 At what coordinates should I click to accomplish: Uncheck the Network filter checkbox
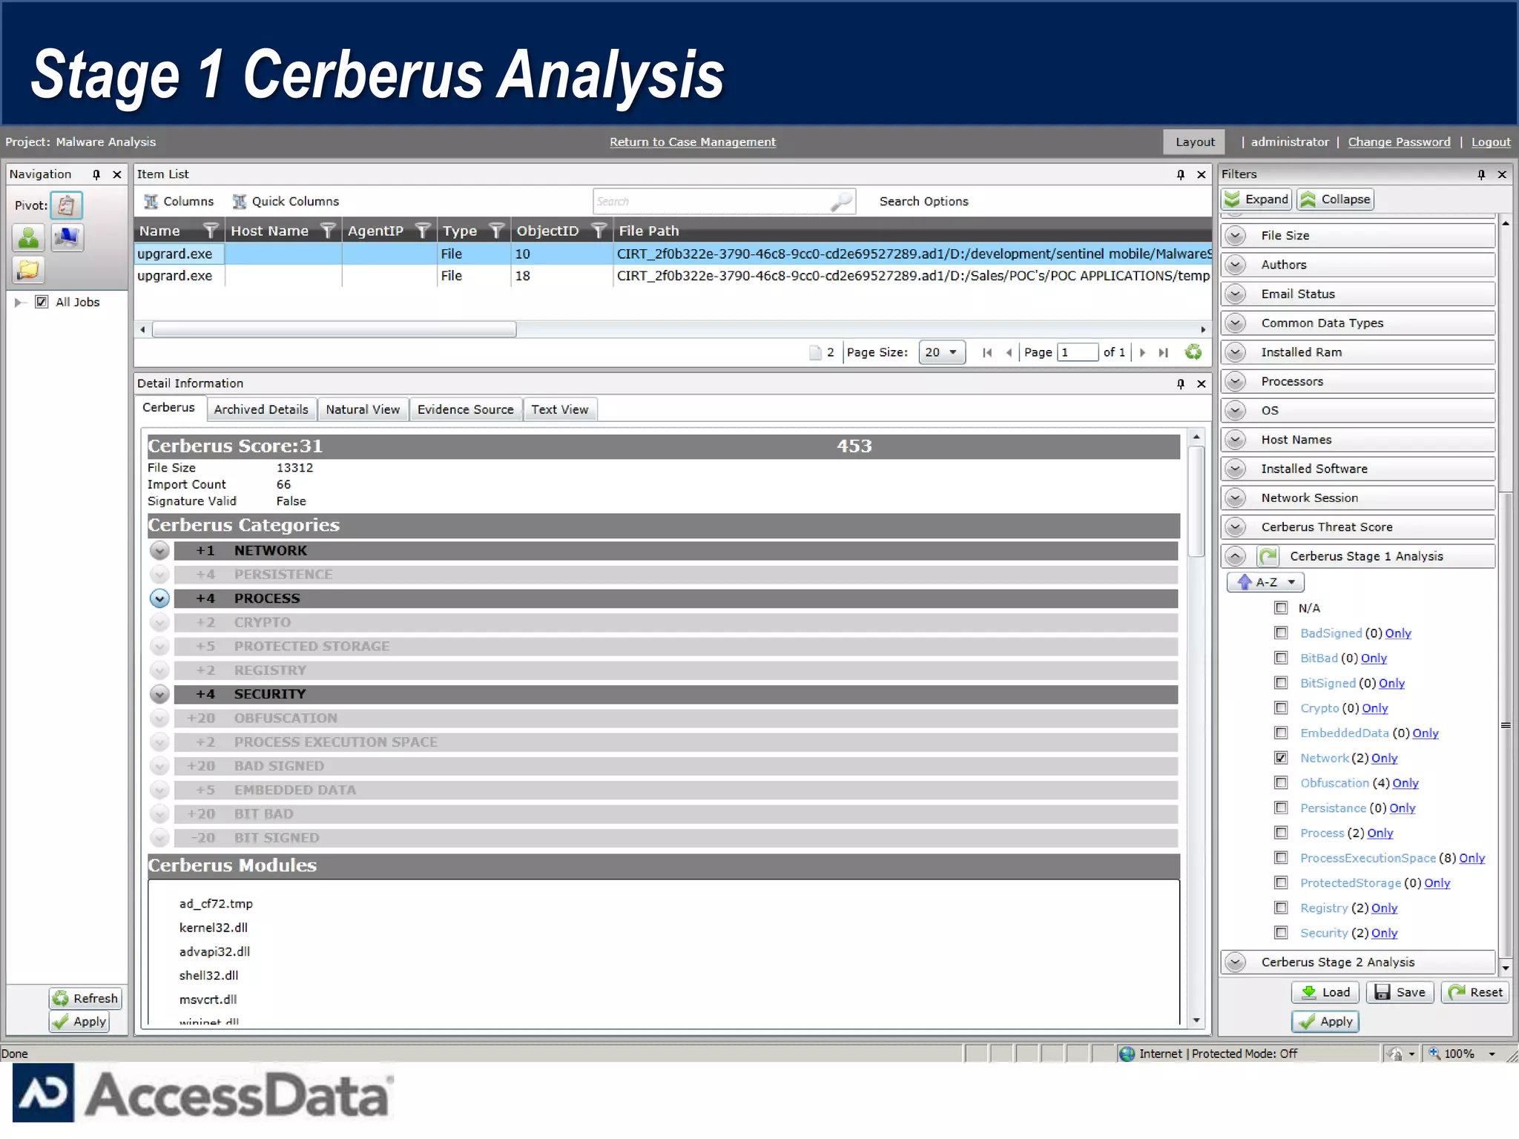point(1281,758)
